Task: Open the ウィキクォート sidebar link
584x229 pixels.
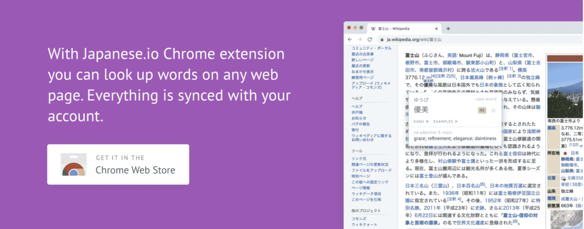Action: tap(364, 224)
